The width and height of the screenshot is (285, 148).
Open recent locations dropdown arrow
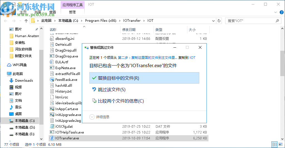pyautogui.click(x=20, y=21)
